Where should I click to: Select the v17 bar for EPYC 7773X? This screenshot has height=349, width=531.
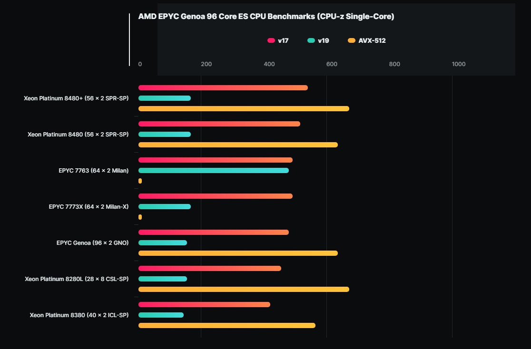click(215, 196)
